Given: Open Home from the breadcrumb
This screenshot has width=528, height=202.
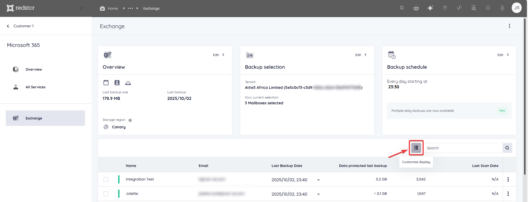Looking at the screenshot, I should coord(109,8).
